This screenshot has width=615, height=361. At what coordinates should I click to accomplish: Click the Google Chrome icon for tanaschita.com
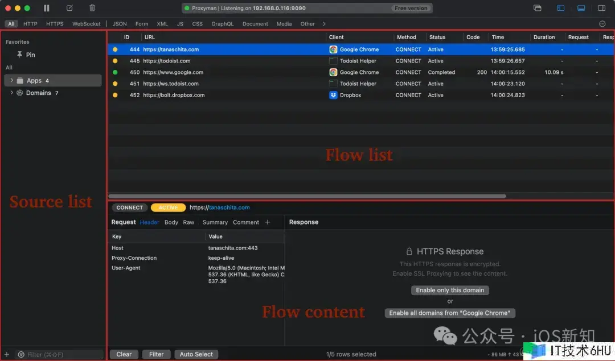tap(333, 49)
